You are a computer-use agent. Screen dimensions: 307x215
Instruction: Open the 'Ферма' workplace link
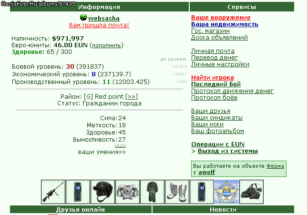[x=275, y=166]
